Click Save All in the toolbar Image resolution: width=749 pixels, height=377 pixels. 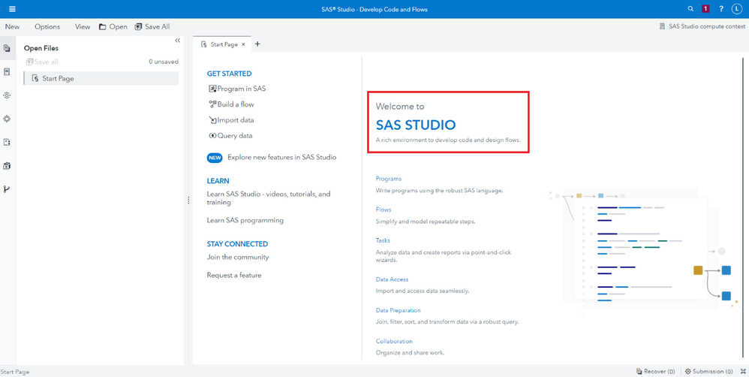coord(152,27)
